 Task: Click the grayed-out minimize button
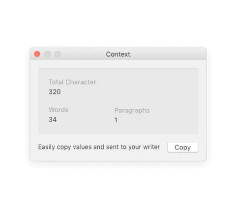(48, 54)
